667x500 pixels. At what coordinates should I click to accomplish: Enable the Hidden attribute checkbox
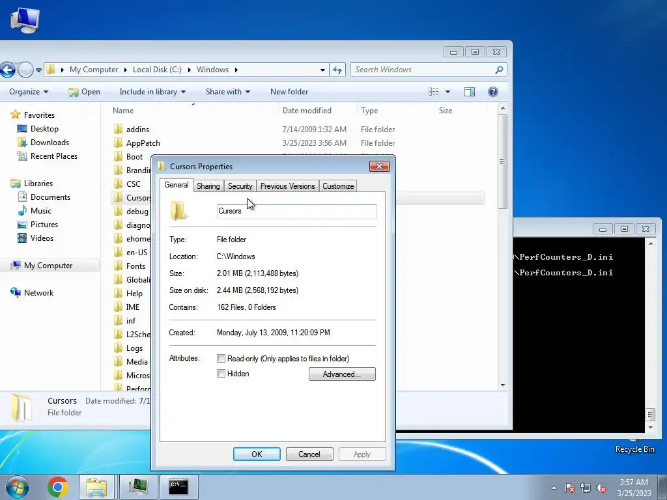[221, 374]
